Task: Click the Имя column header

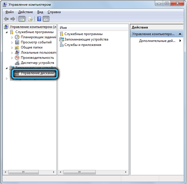Action: click(x=93, y=28)
